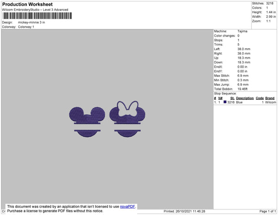This screenshot has width=278, height=215.
Task: Click the 'Code' column header
Action: pos(260,98)
